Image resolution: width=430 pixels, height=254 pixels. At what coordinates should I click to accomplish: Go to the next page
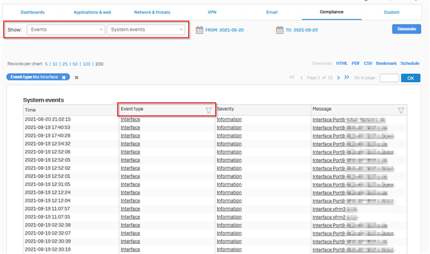(x=339, y=78)
